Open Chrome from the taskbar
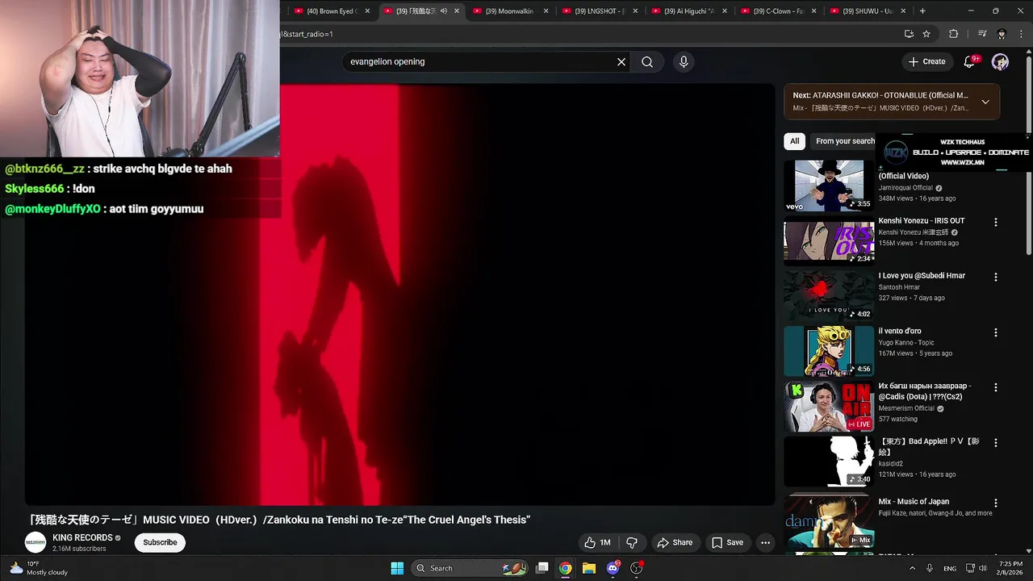Screen dimensions: 1033x581 [x=566, y=568]
